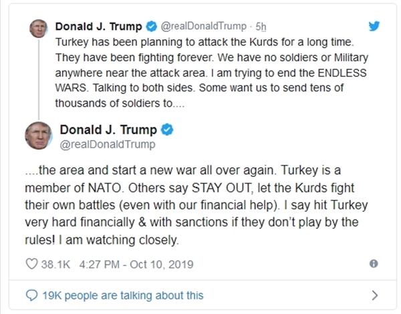This screenshot has width=401, height=314.
Task: Like the tweet with the heart icon
Action: tap(31, 263)
